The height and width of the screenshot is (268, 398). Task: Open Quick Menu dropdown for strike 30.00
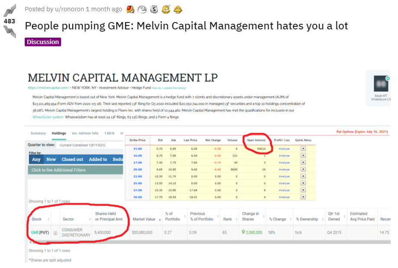[x=303, y=197]
